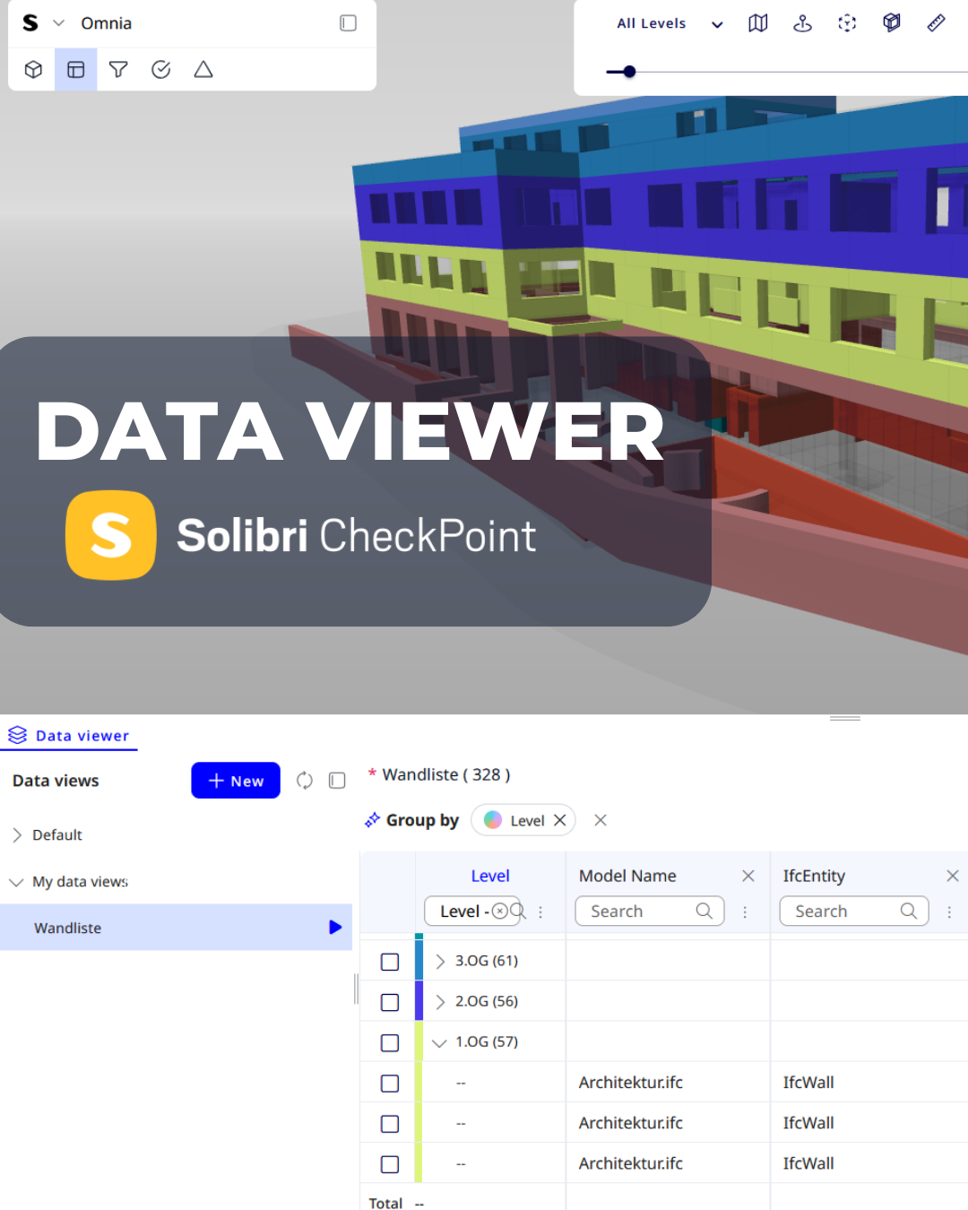The image size is (968, 1210).
Task: Search in the IfcEntity column field
Action: tap(853, 912)
